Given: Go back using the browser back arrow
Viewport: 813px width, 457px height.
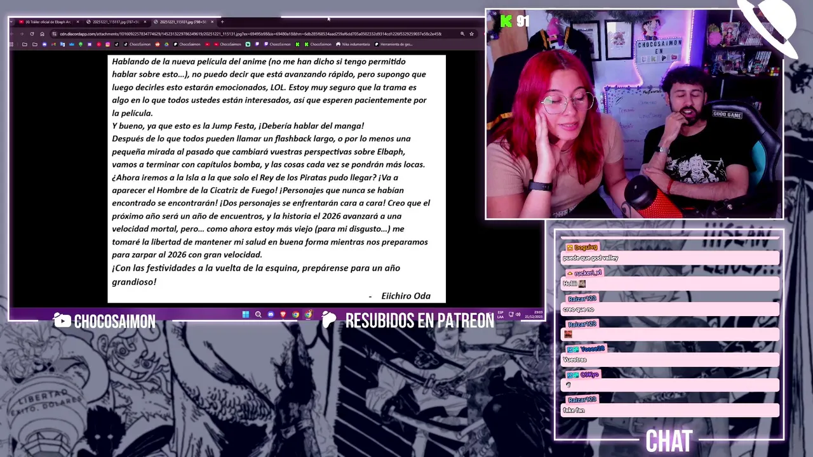Looking at the screenshot, I should 12,34.
